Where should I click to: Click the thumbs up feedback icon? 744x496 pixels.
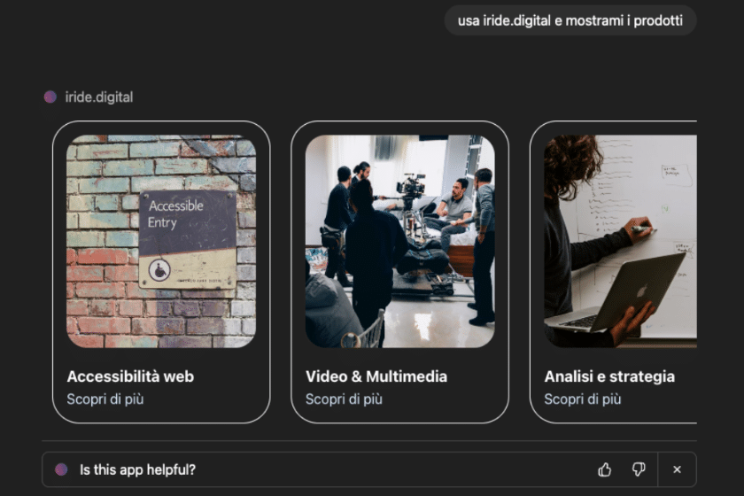coord(605,469)
